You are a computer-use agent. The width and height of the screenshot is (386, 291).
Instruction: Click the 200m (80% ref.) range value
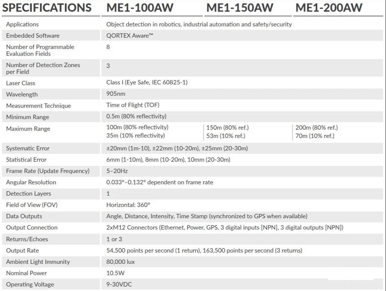317,127
